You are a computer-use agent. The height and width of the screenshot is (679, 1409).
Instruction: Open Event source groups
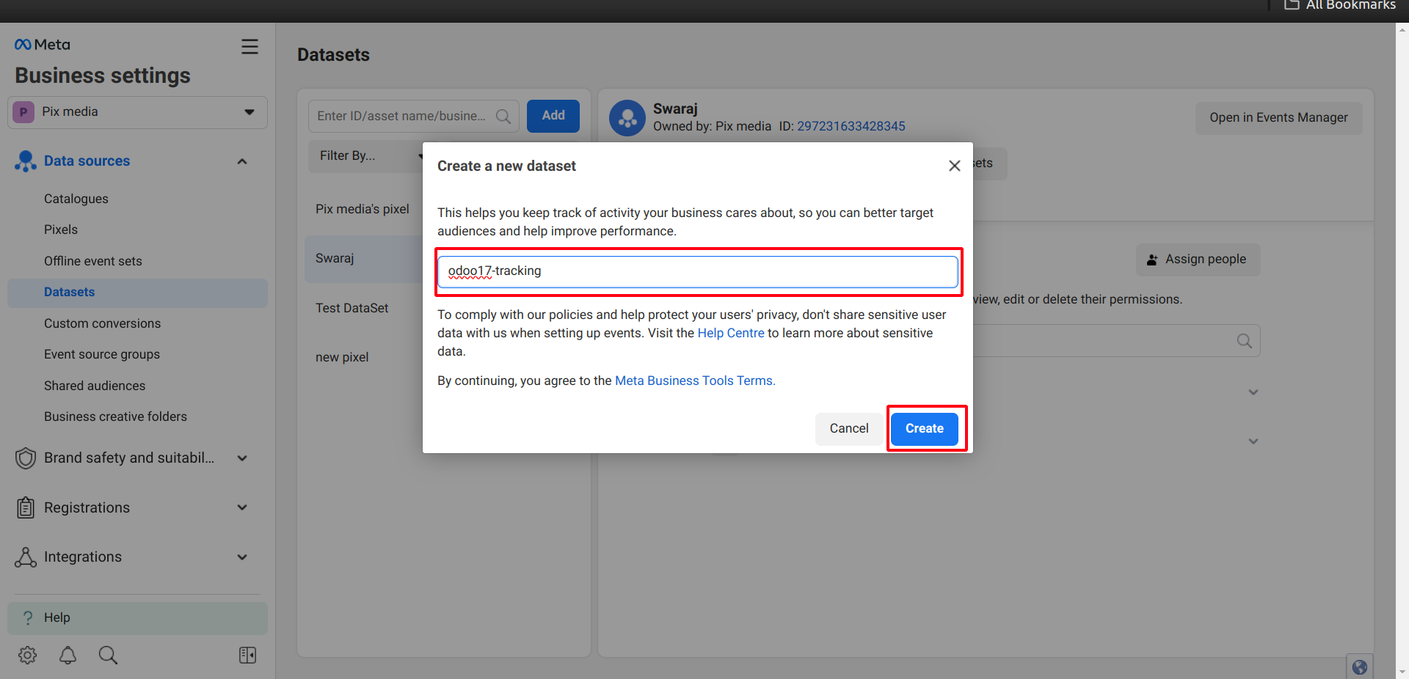click(102, 354)
